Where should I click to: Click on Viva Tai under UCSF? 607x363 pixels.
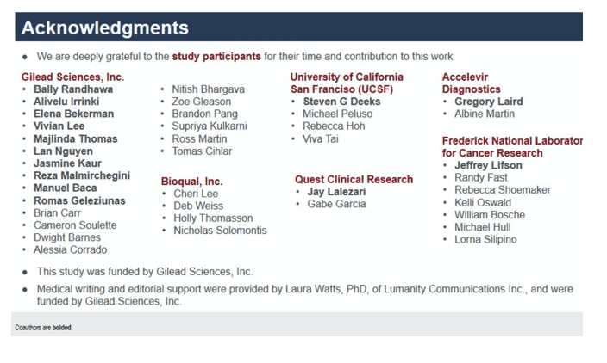(321, 138)
